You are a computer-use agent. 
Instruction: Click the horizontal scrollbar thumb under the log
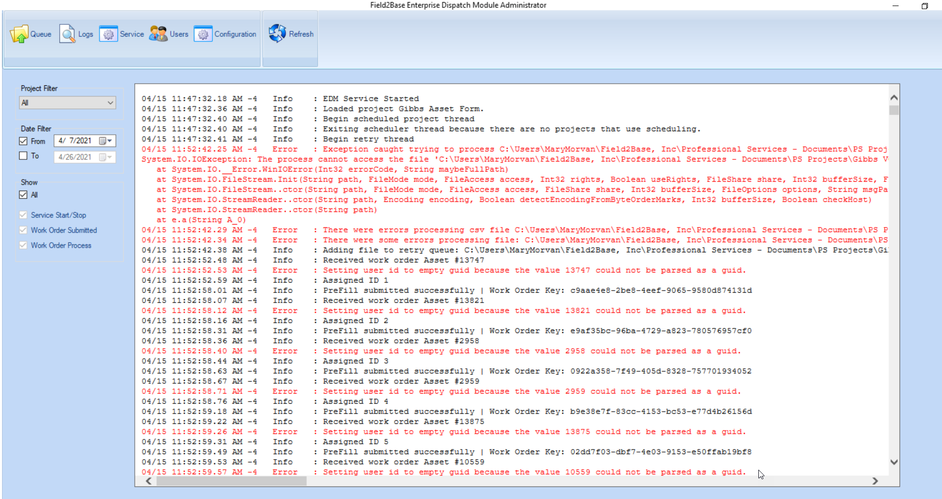click(232, 481)
